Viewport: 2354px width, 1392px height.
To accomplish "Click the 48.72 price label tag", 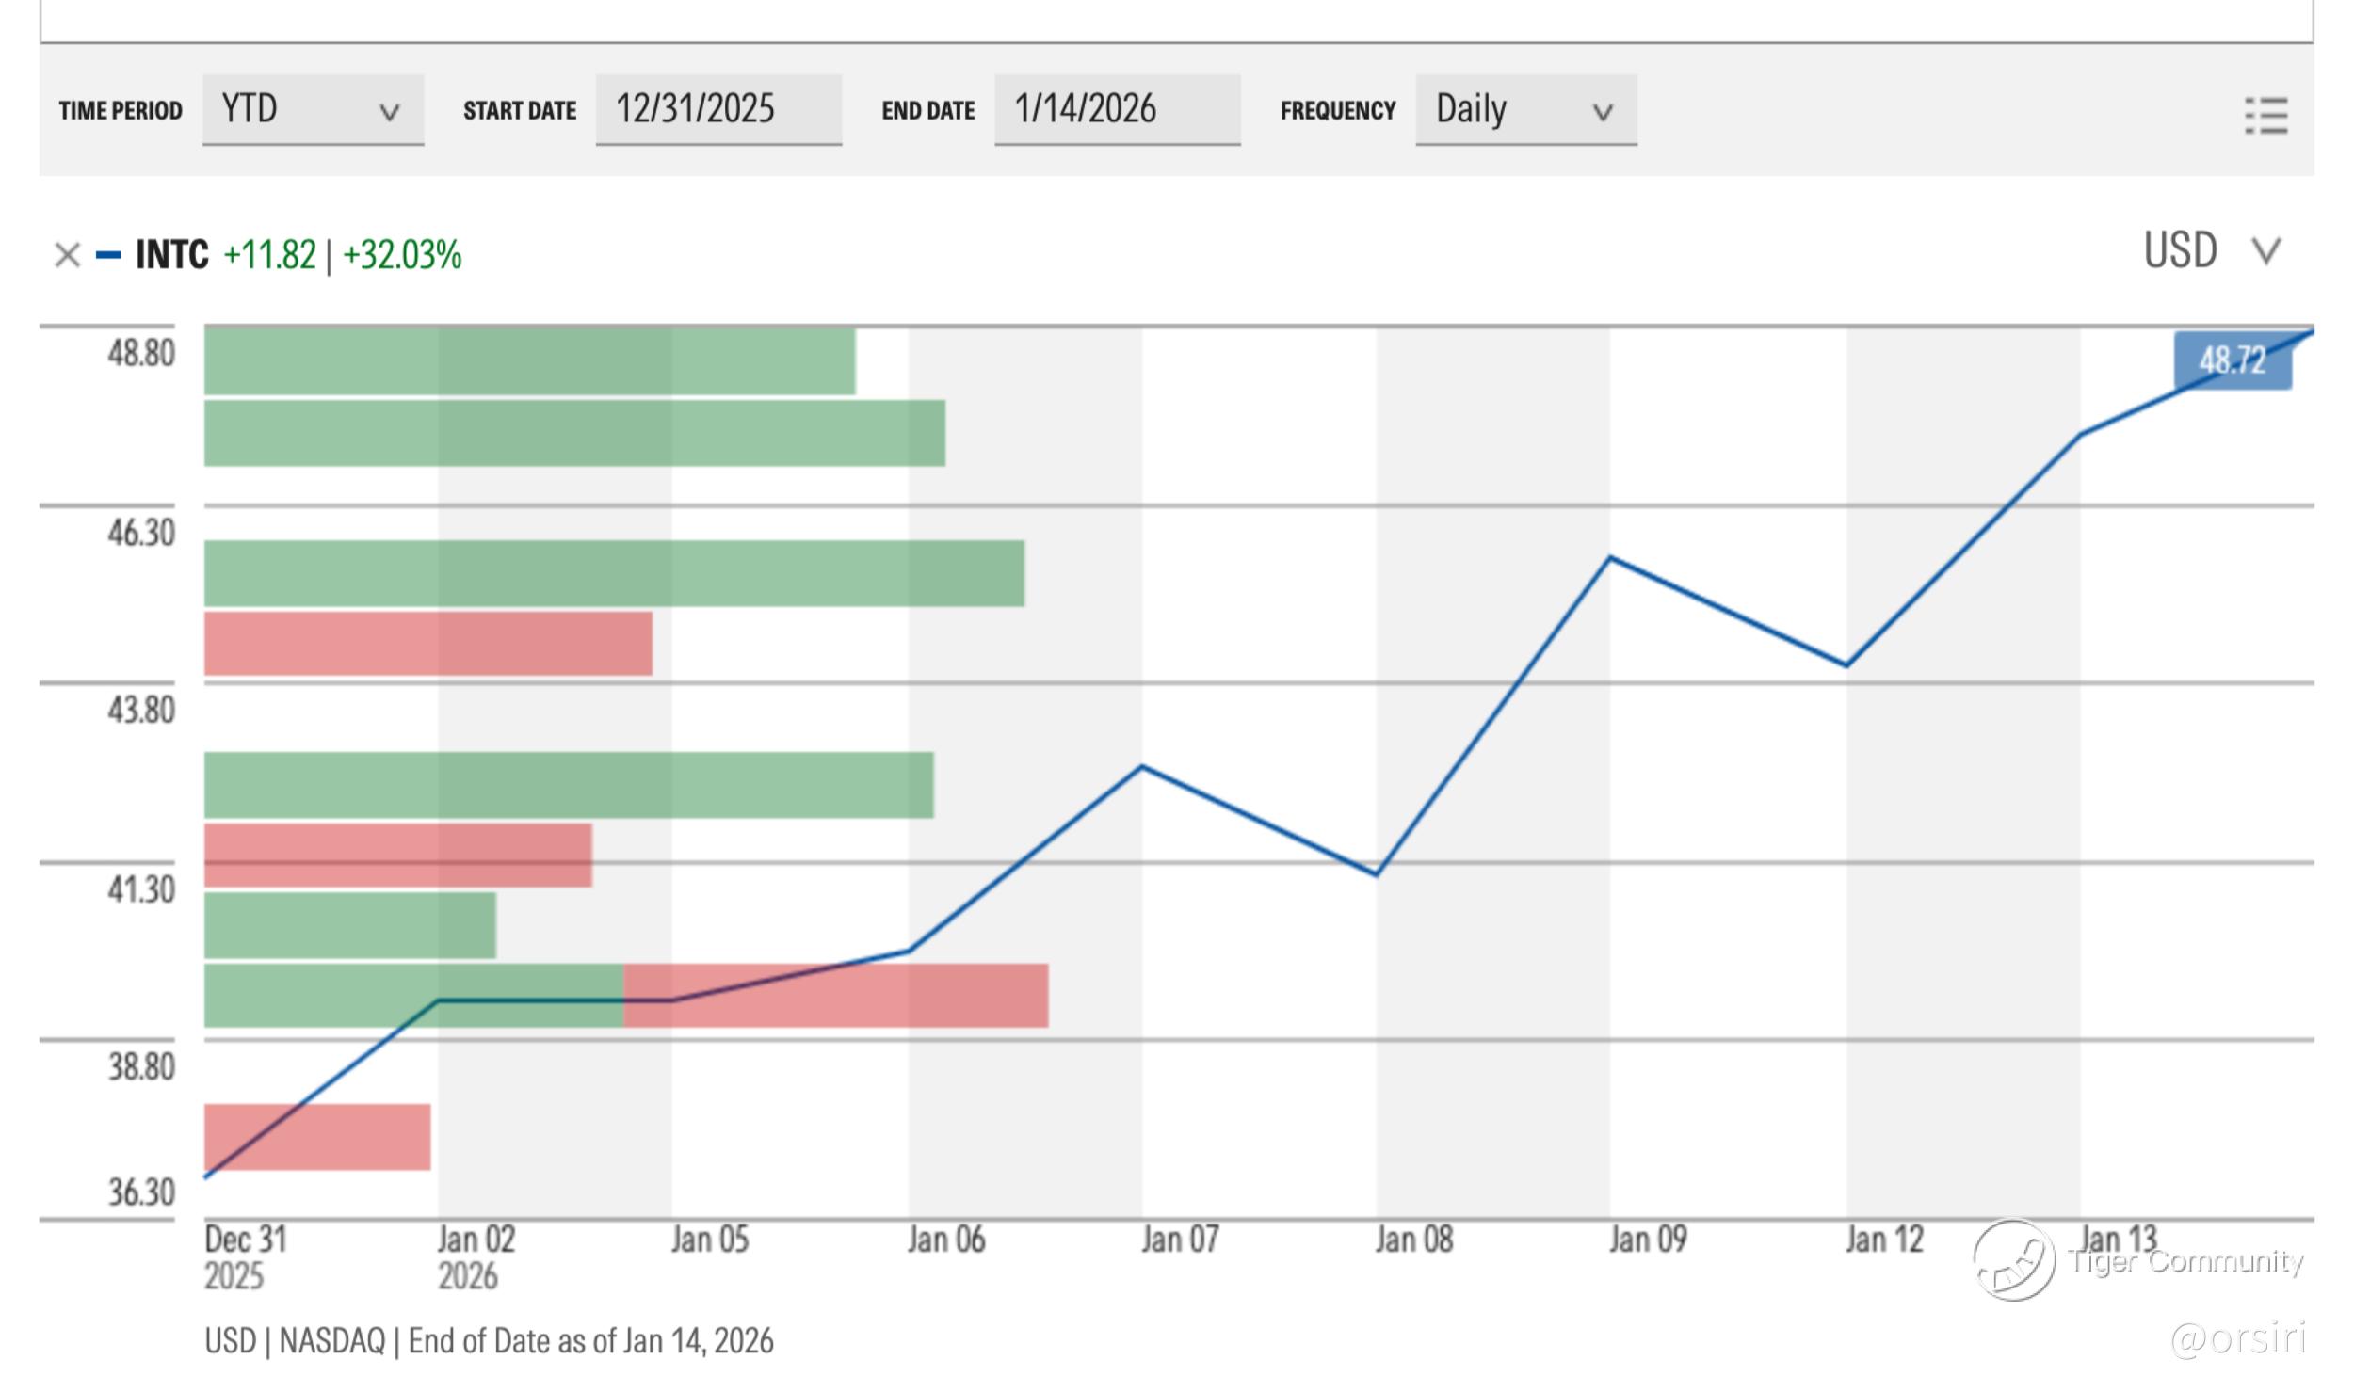I will coord(2232,360).
